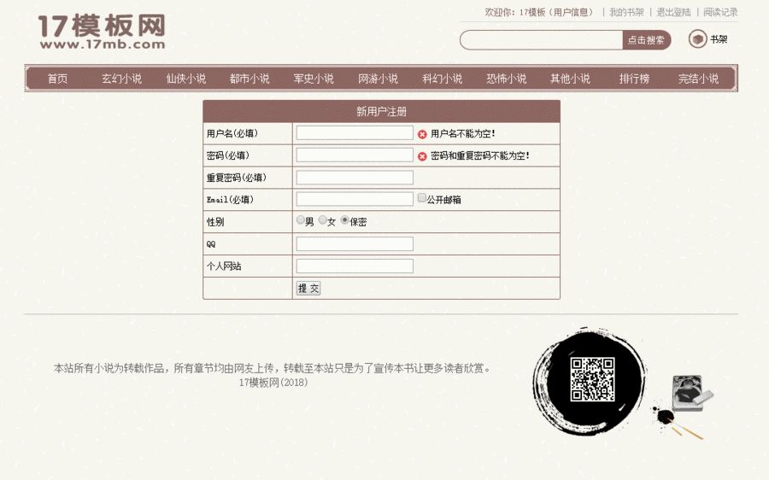769x480 pixels.
Task: Open the 我的书架 link
Action: tap(626, 12)
